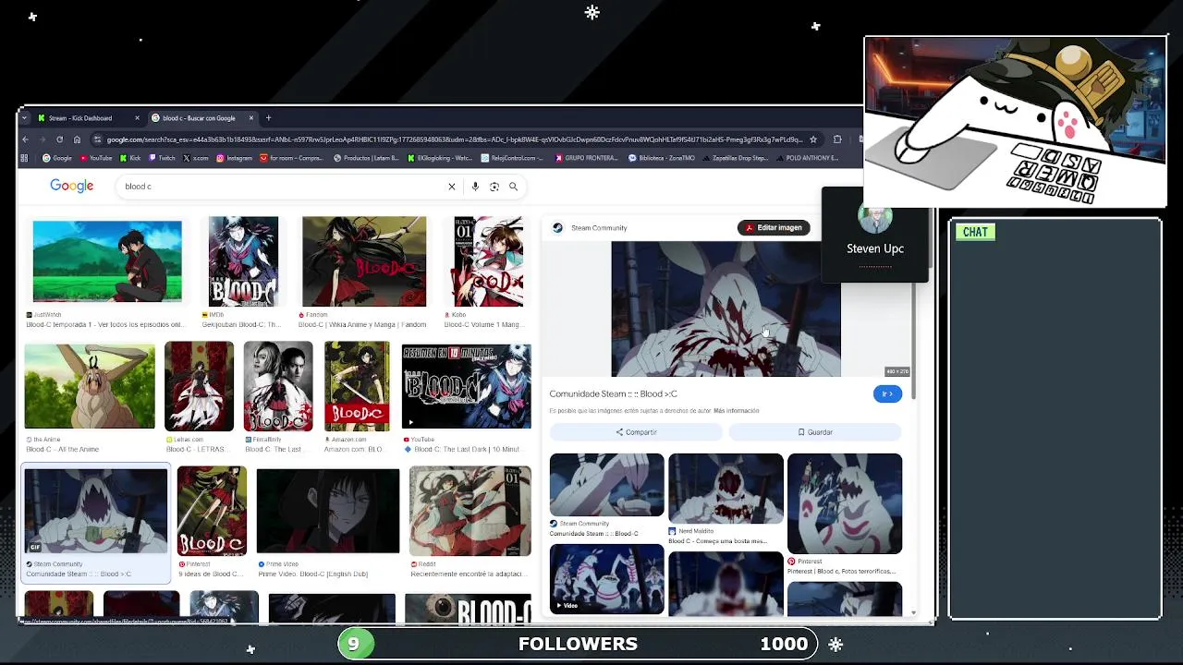The image size is (1183, 665).
Task: Open the X.com bookmark
Action: pos(195,158)
